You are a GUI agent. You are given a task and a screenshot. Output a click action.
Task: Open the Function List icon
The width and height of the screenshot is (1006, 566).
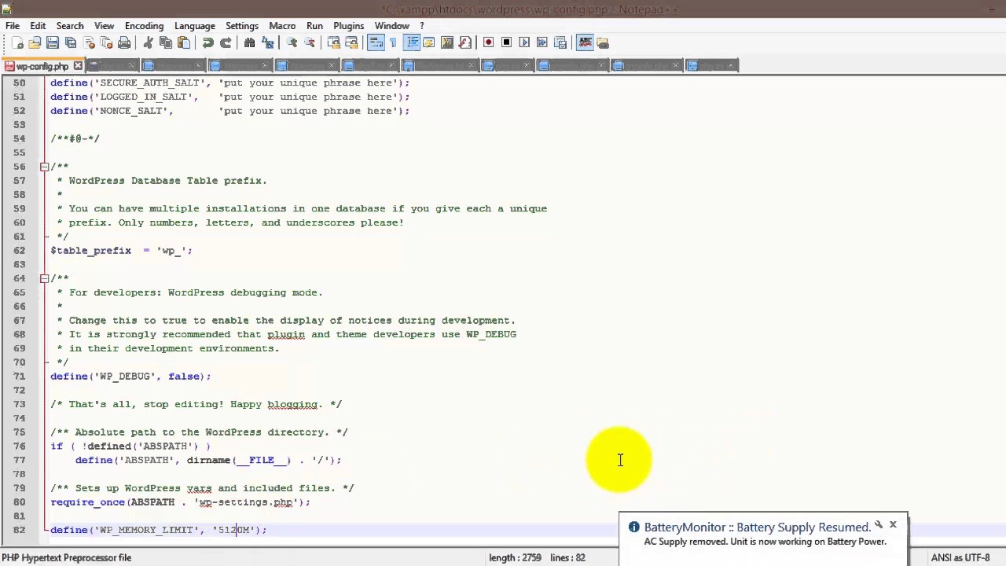(x=465, y=42)
